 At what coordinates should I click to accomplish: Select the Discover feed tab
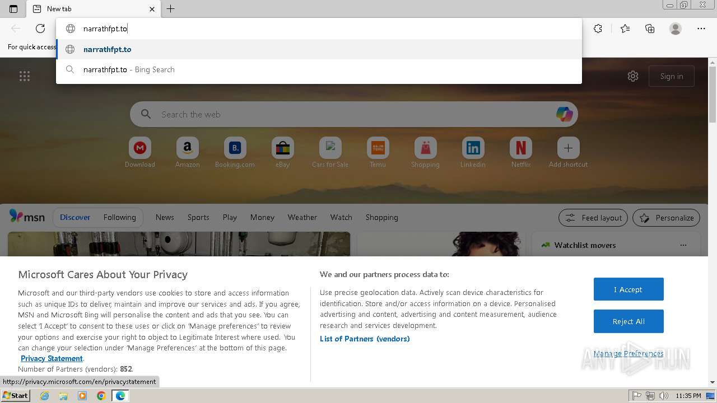[75, 217]
